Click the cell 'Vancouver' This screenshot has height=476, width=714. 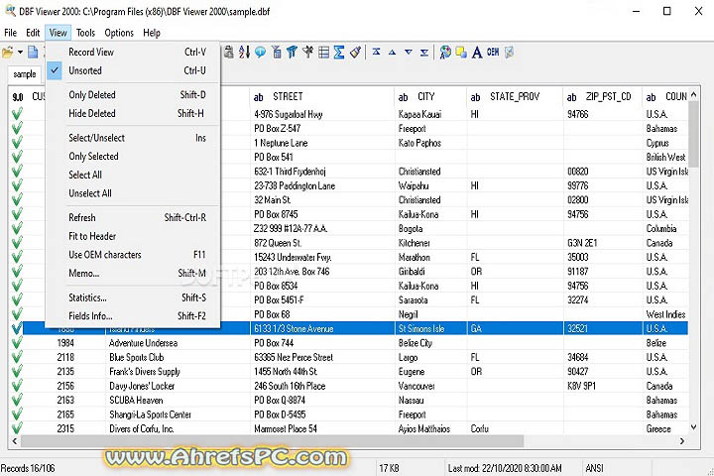click(x=430, y=386)
